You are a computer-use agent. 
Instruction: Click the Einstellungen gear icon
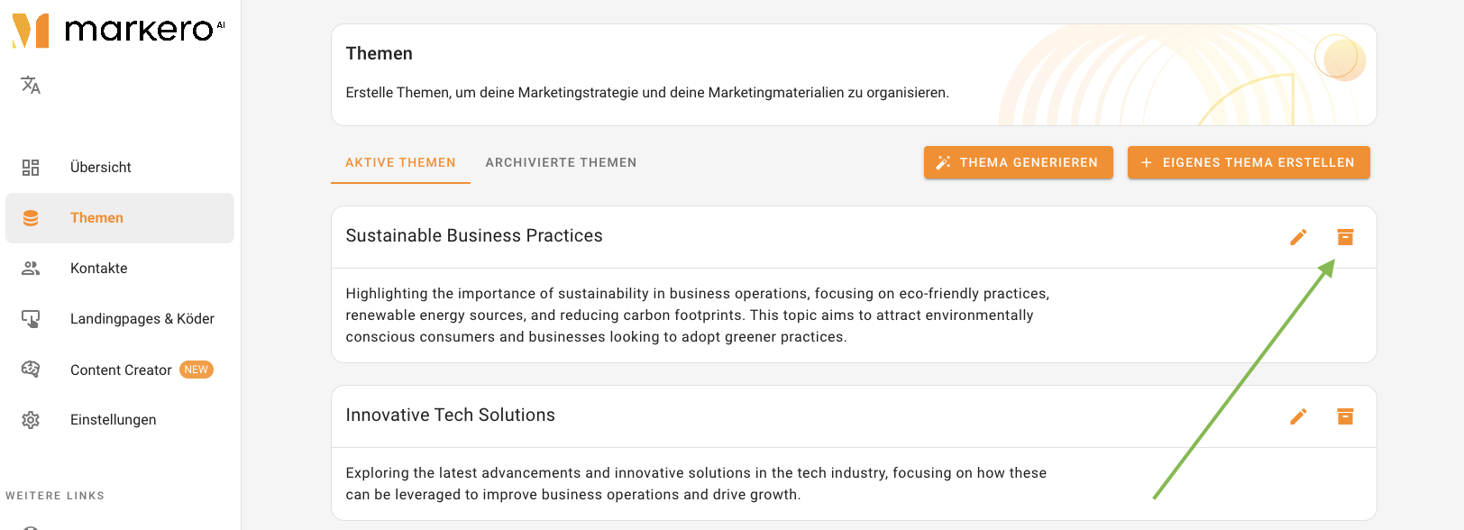[31, 420]
